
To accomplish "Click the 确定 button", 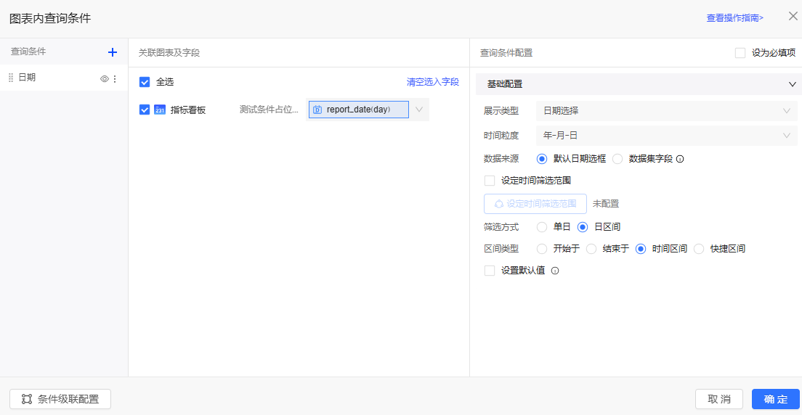I will tap(775, 399).
